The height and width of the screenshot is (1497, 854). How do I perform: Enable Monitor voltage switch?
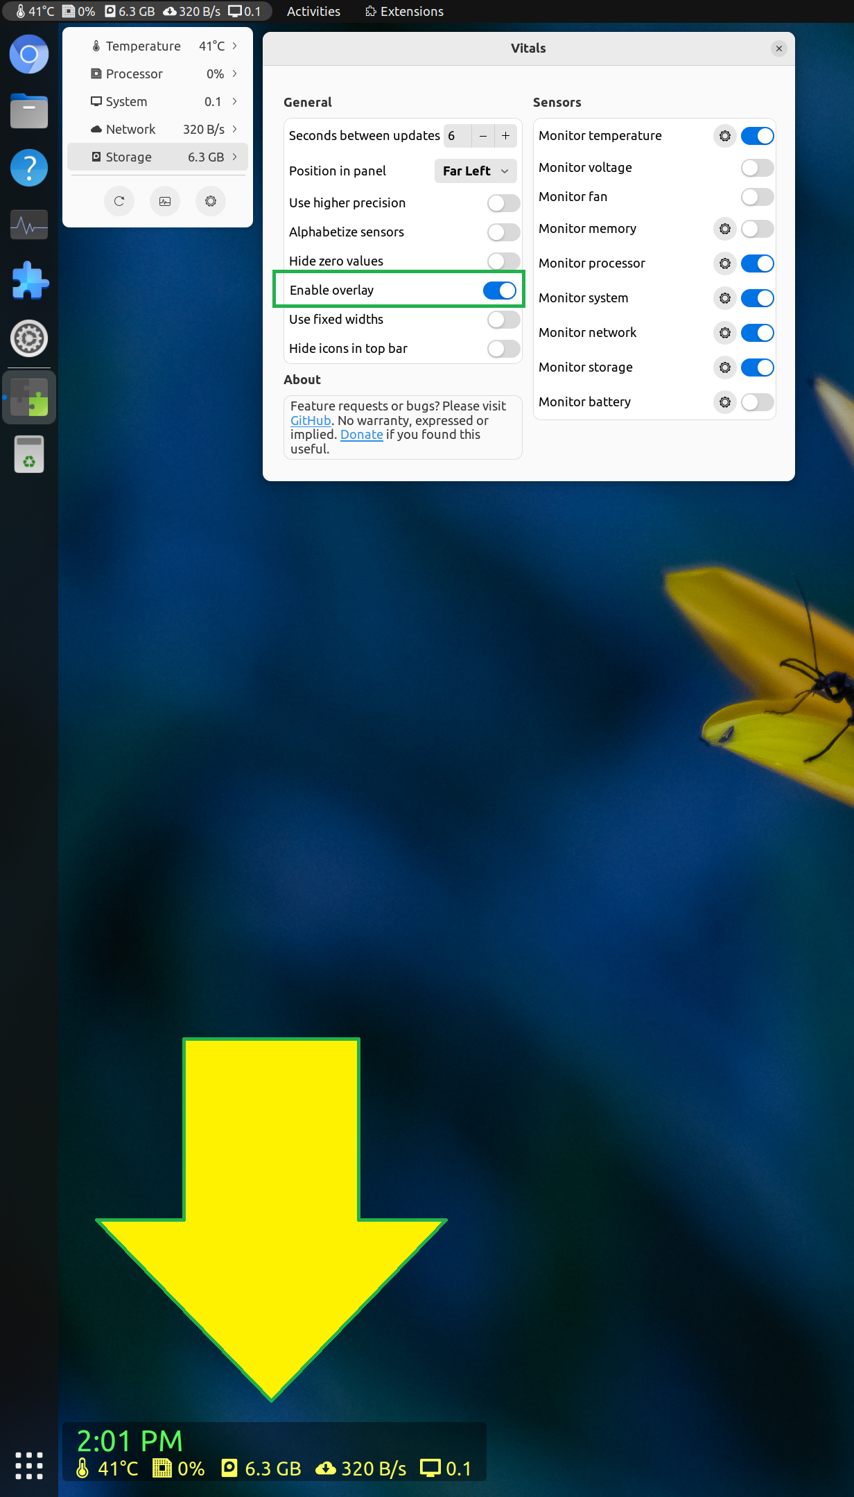[x=758, y=168]
